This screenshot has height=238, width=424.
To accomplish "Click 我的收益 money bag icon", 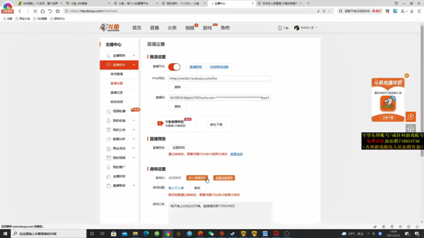I will pos(109,121).
